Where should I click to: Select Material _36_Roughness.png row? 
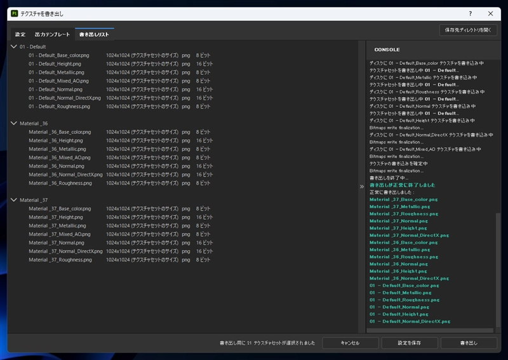click(x=119, y=183)
